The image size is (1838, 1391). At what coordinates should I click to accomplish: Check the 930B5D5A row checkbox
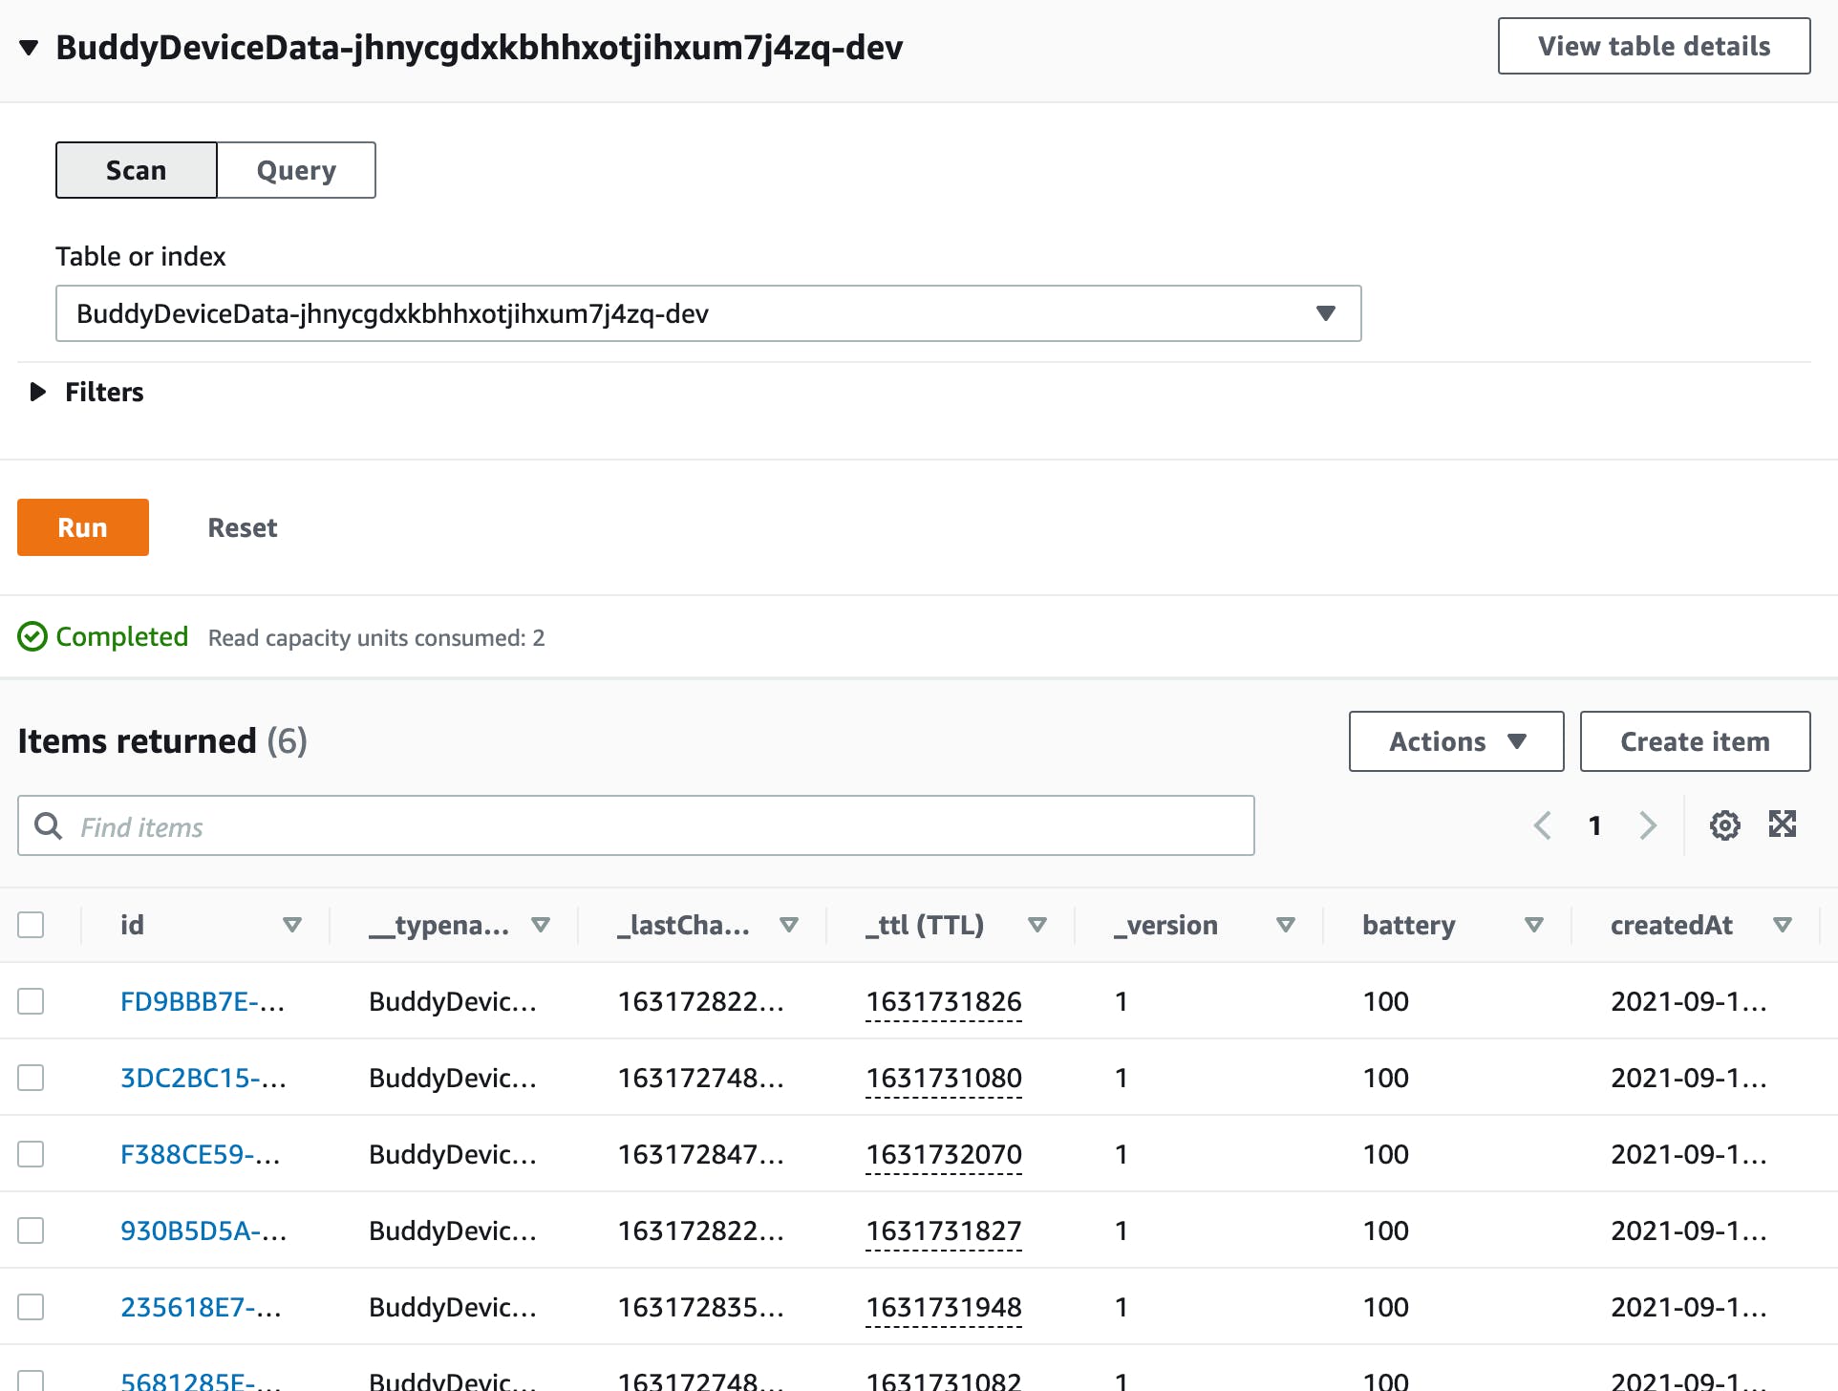(31, 1230)
